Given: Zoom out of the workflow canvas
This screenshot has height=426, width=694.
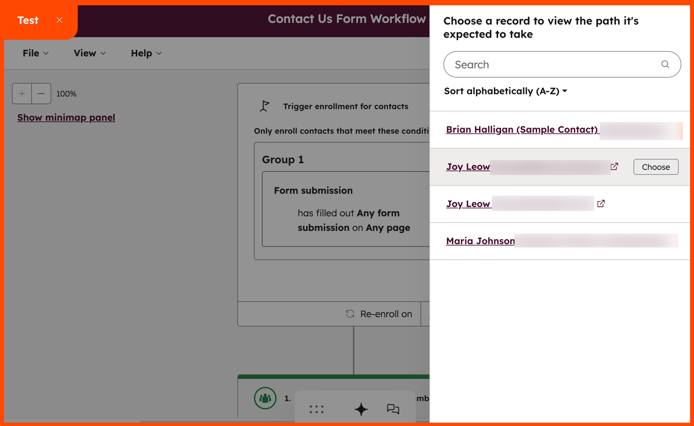Looking at the screenshot, I should click(41, 93).
